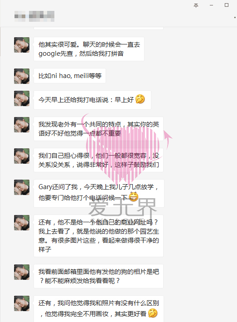Select message starting 我们自己担心得很
This screenshot has height=322, width=237.
click(x=98, y=160)
